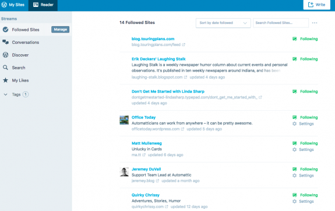Viewport: 335px width, 211px height.
Task: Open Erik Deckers' Laughing Stalk link
Action: click(x=158, y=59)
